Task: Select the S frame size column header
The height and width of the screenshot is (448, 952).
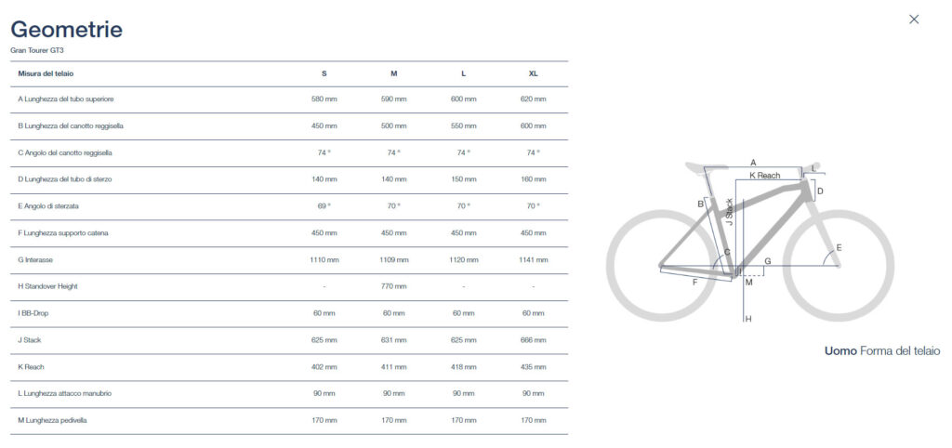Action: point(324,73)
